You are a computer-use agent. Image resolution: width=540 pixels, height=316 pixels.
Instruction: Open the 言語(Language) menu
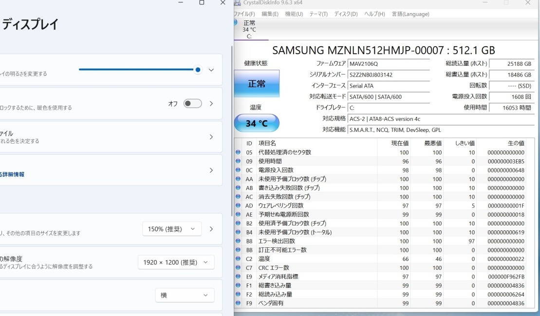pos(410,14)
